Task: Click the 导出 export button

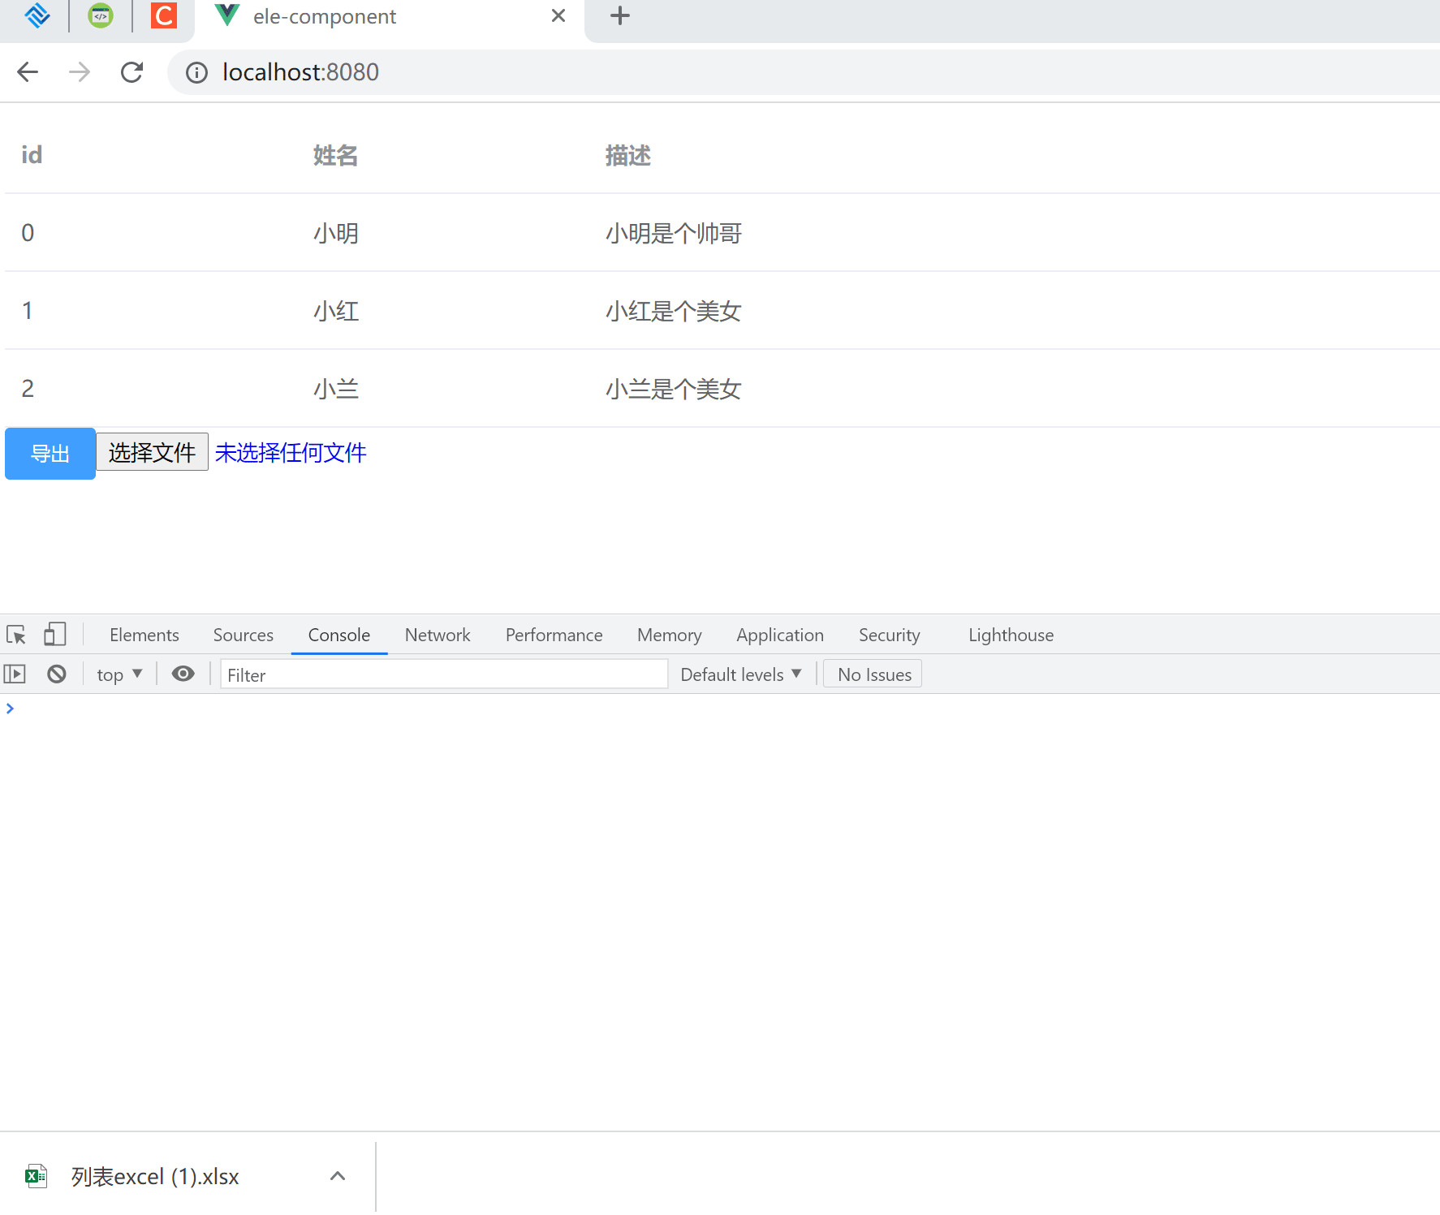Action: coord(50,454)
